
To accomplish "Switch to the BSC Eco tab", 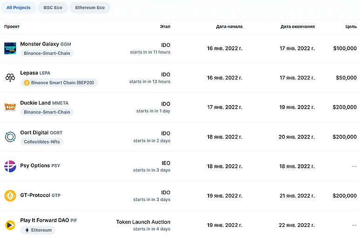I will point(53,7).
